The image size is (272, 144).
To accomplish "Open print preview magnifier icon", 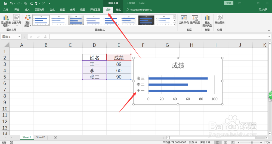I will pos(31,3).
